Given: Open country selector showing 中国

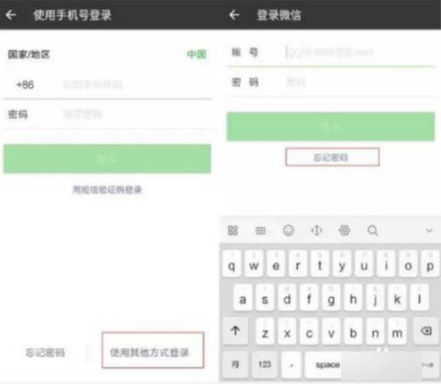Looking at the screenshot, I should pyautogui.click(x=107, y=55).
